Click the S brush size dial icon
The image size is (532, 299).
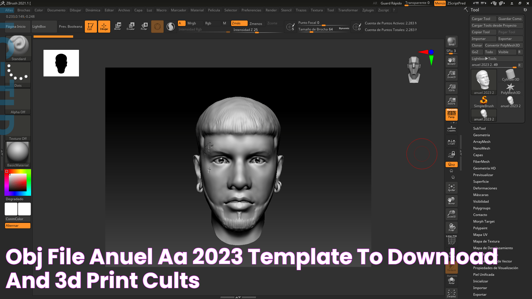tap(290, 27)
